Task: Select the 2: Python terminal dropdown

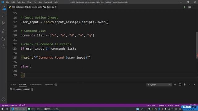Action: [x=159, y=85]
